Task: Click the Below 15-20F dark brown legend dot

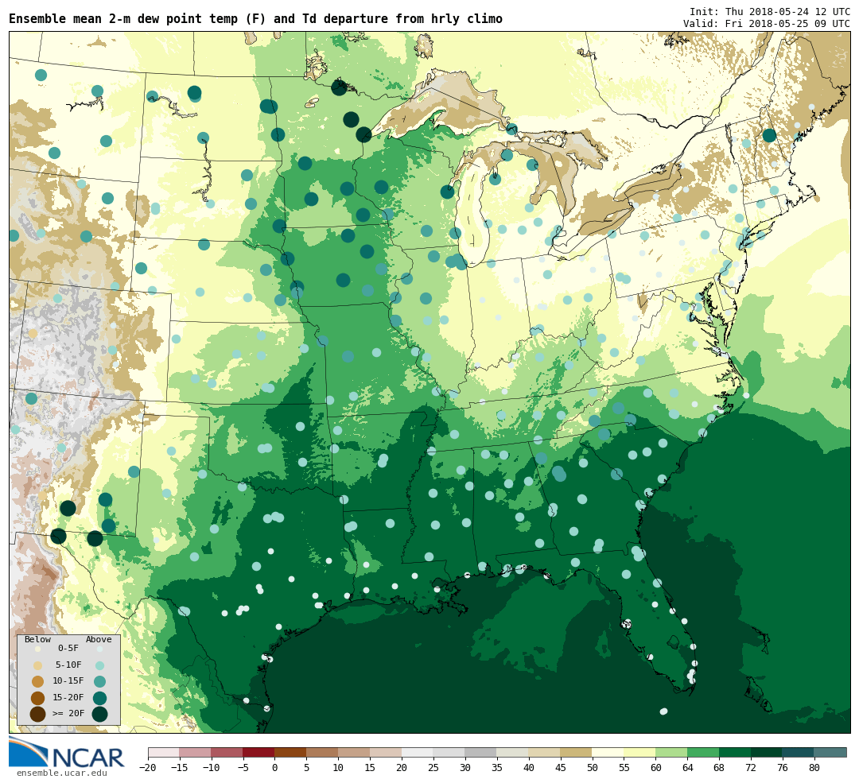Action: tap(38, 698)
